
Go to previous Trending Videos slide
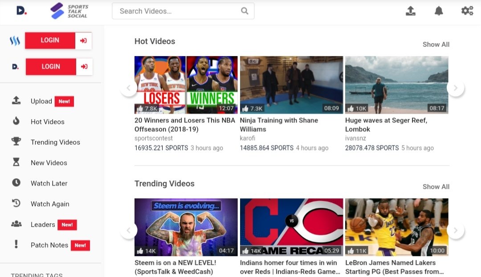click(129, 230)
